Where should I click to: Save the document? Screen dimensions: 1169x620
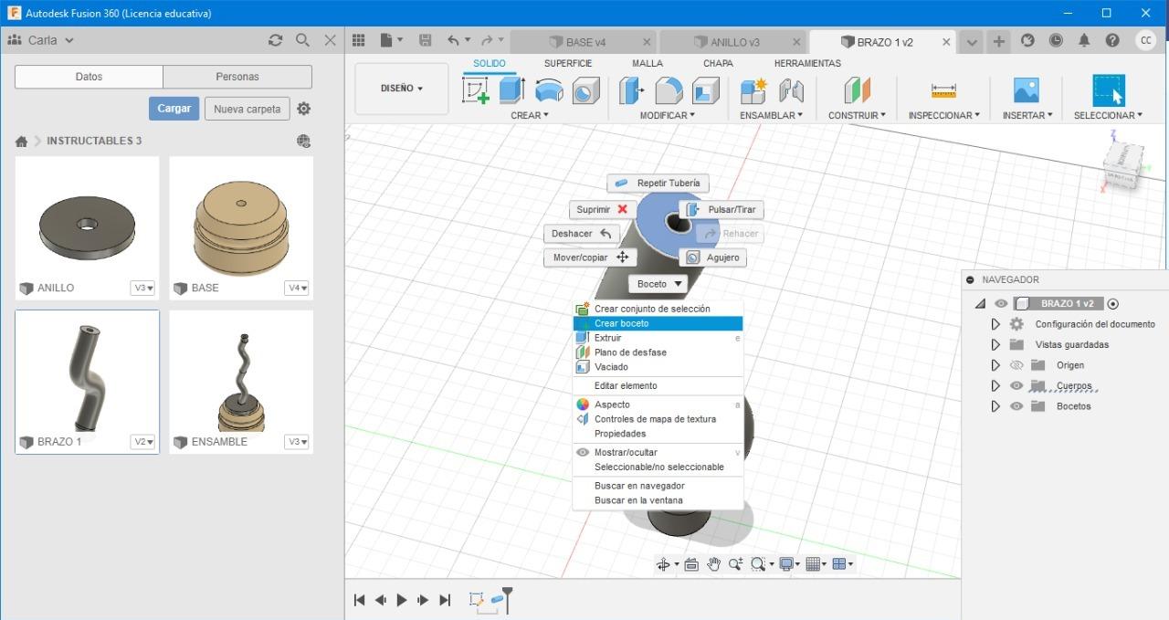(x=425, y=40)
